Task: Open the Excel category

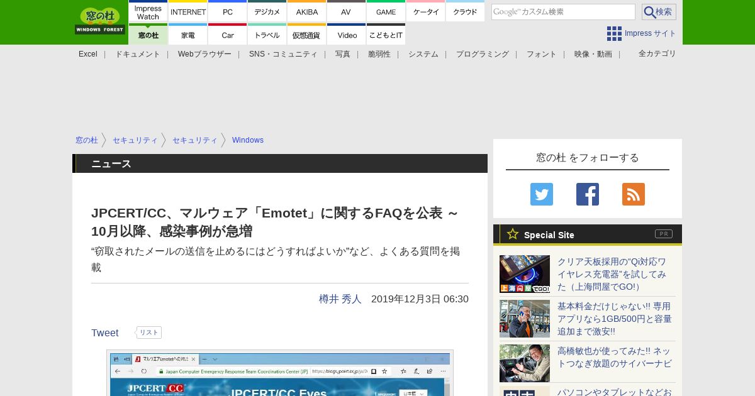Action: 88,54
